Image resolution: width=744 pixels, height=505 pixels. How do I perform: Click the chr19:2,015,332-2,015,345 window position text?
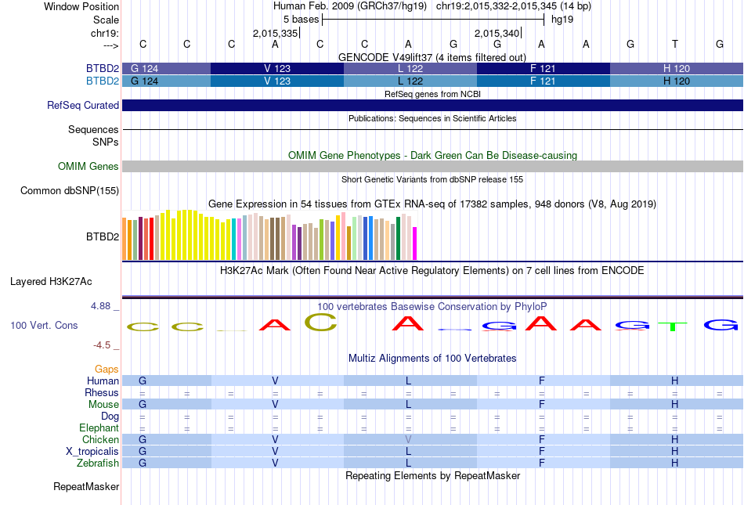(x=514, y=6)
